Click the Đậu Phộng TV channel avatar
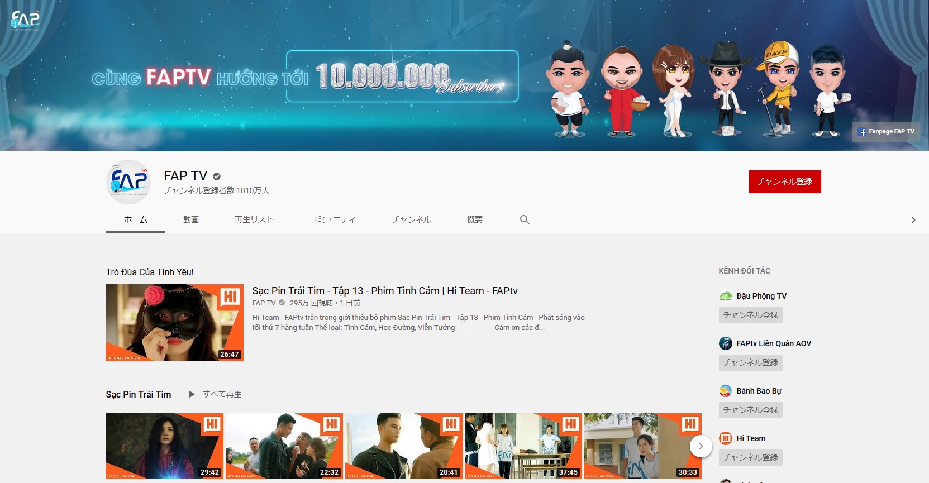This screenshot has width=929, height=483. pyautogui.click(x=726, y=296)
